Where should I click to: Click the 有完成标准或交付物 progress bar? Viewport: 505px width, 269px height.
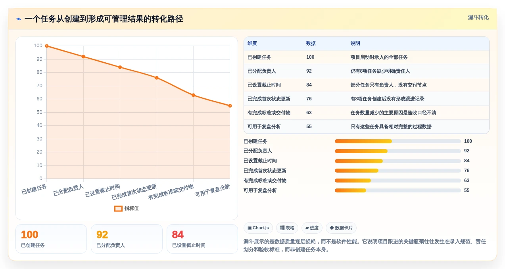click(398, 181)
